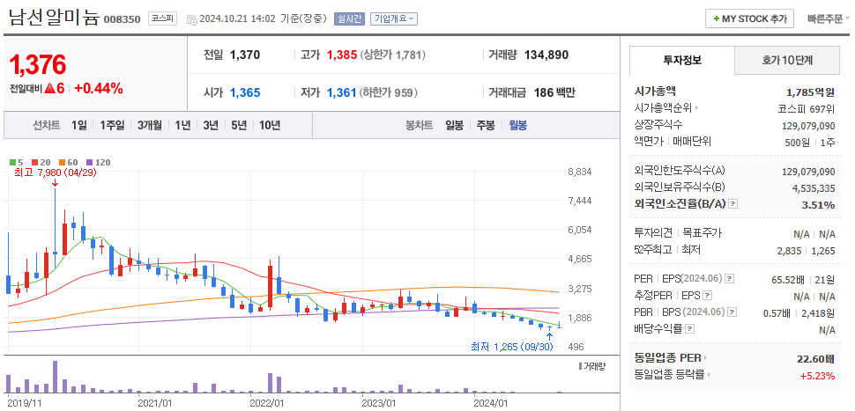Select the 10년 line chart period
The width and height of the screenshot is (855, 411).
point(270,125)
